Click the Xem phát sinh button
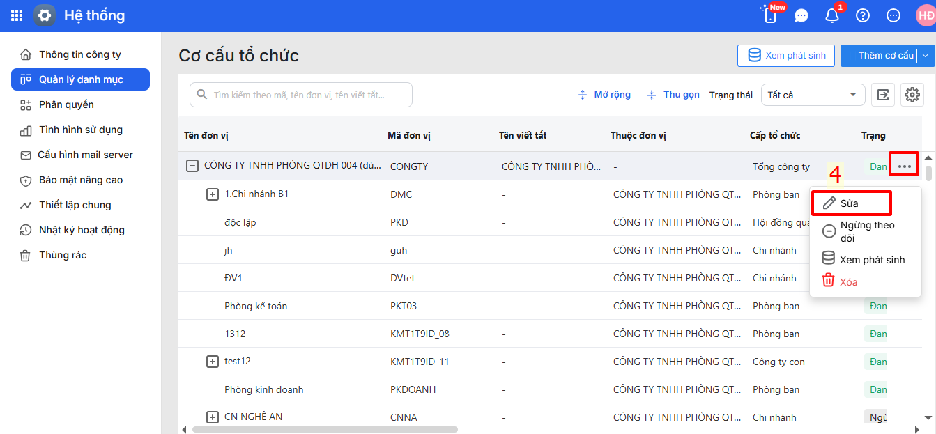The width and height of the screenshot is (936, 434). 786,56
